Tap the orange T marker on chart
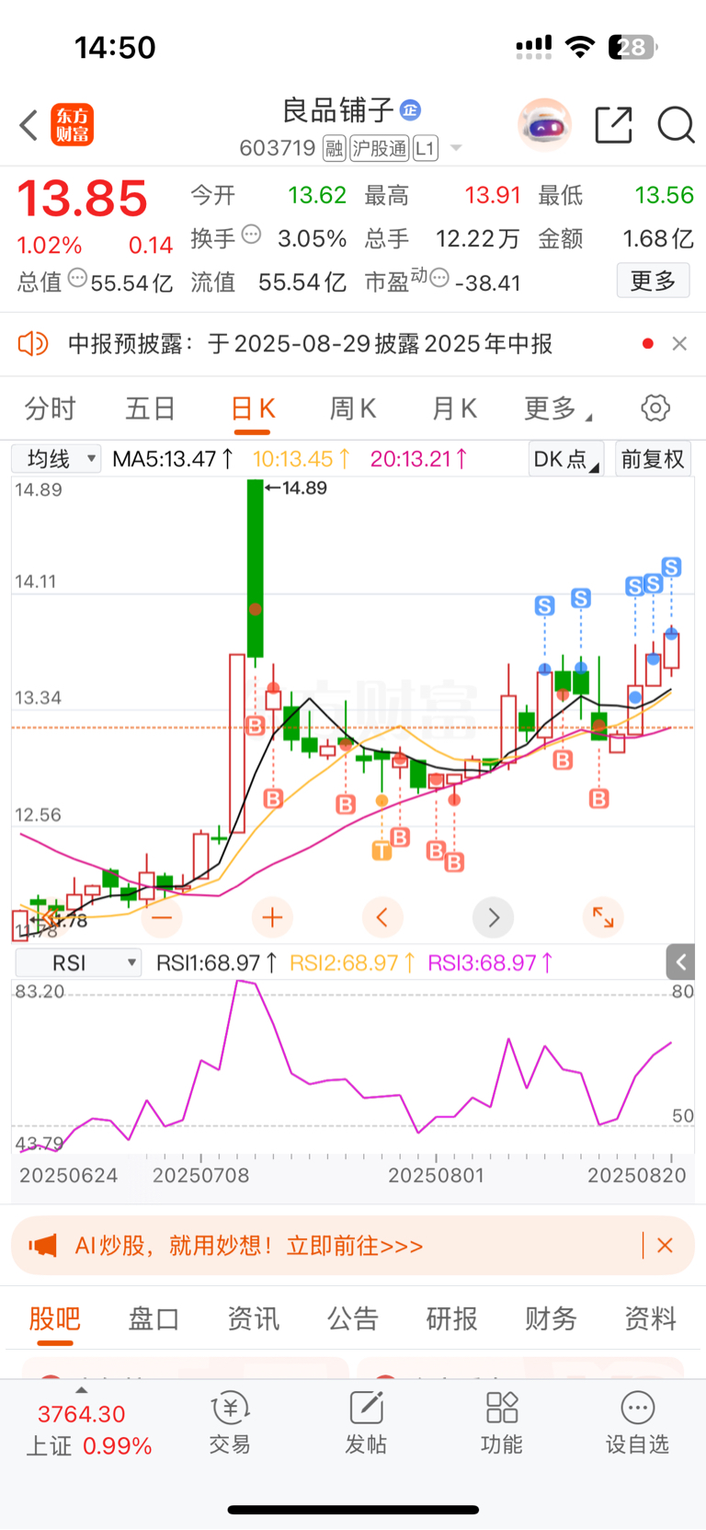 click(x=381, y=851)
